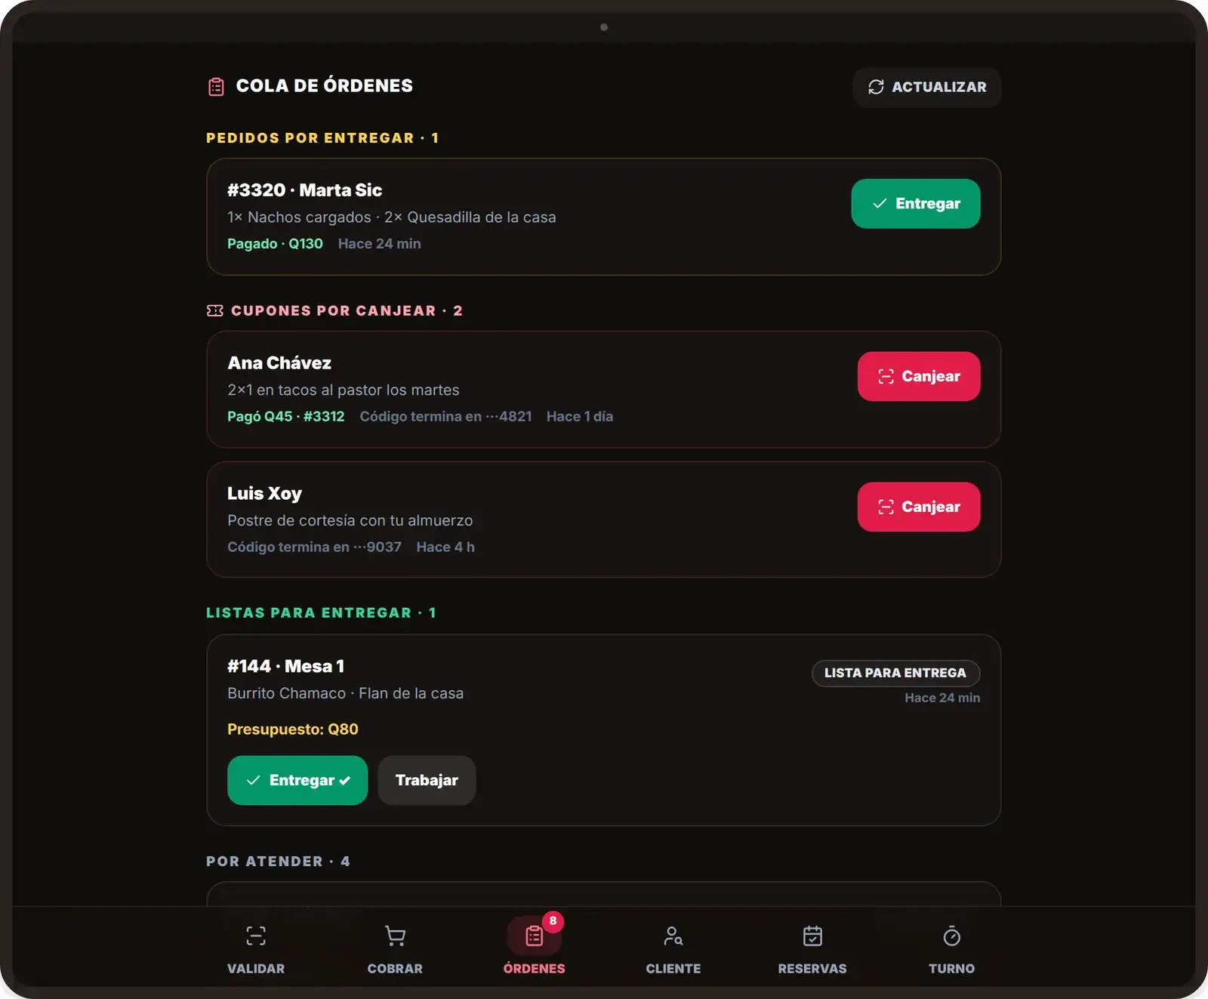Click the Pagado · Q130 status text
The image size is (1208, 999).
point(275,243)
